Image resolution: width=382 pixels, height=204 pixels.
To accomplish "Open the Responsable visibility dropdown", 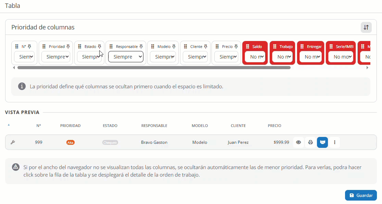I will click(x=126, y=57).
